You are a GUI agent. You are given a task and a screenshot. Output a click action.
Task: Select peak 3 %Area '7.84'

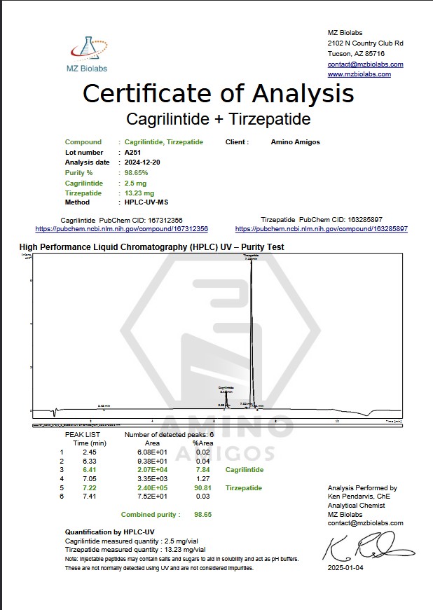coord(203,469)
